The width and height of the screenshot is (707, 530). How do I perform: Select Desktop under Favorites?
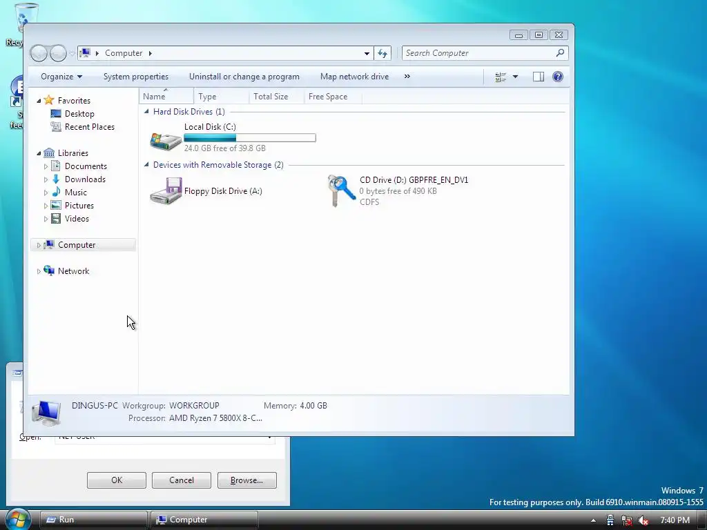tap(79, 114)
